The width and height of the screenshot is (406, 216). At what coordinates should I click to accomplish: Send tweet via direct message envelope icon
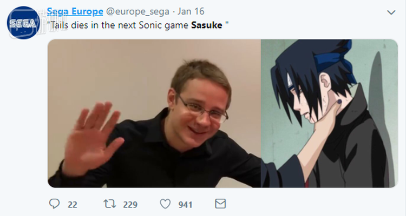coord(220,204)
